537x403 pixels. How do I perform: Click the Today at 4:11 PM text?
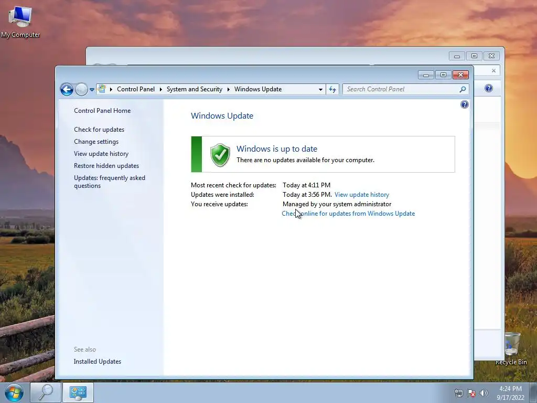pyautogui.click(x=306, y=185)
